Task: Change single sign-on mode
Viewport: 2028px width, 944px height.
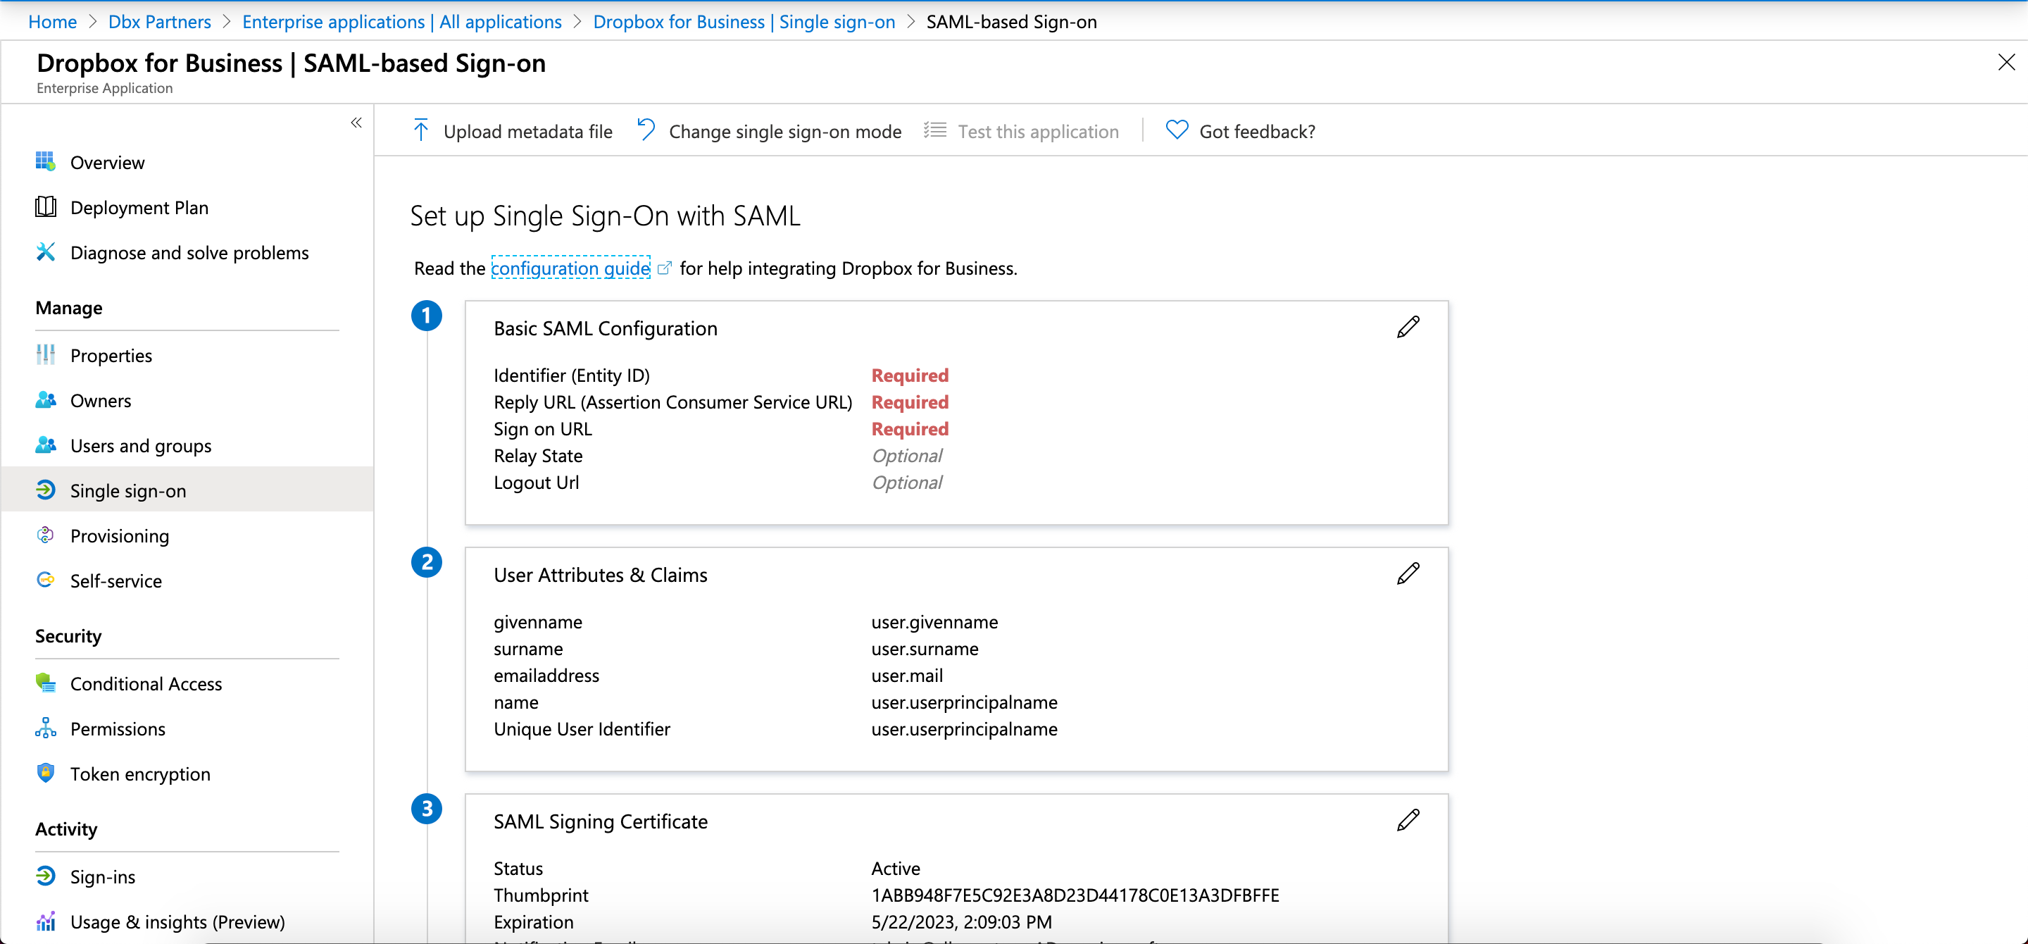Action: tap(784, 132)
